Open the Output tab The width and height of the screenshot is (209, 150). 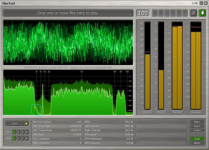pyautogui.click(x=197, y=131)
